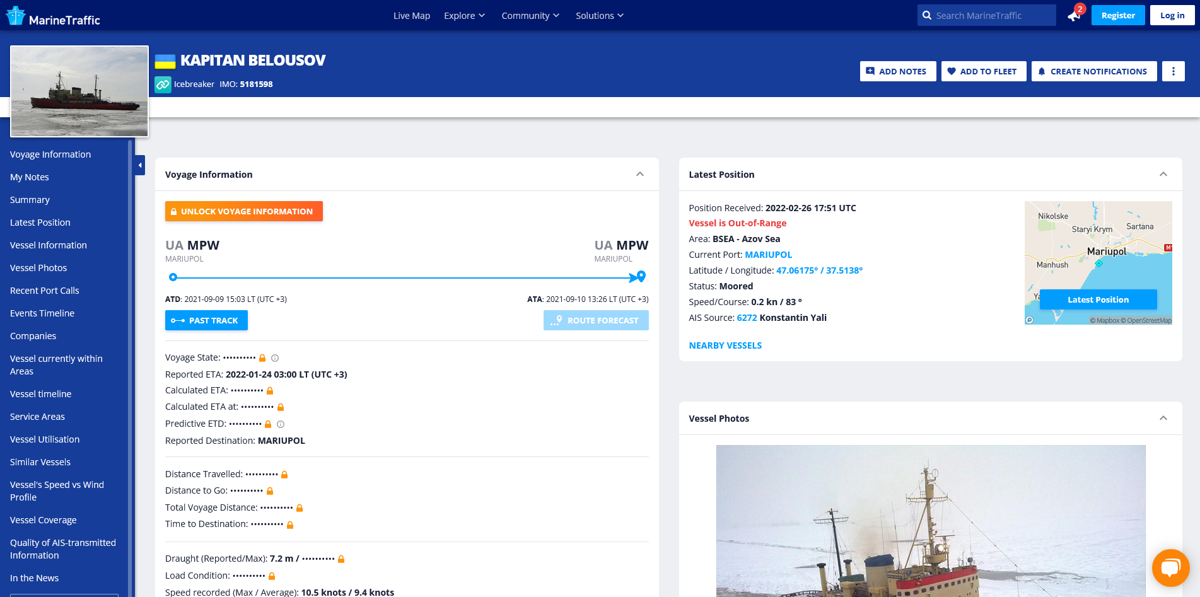Viewport: 1200px width, 597px height.
Task: Open Recent Port Calls section
Action: (45, 291)
